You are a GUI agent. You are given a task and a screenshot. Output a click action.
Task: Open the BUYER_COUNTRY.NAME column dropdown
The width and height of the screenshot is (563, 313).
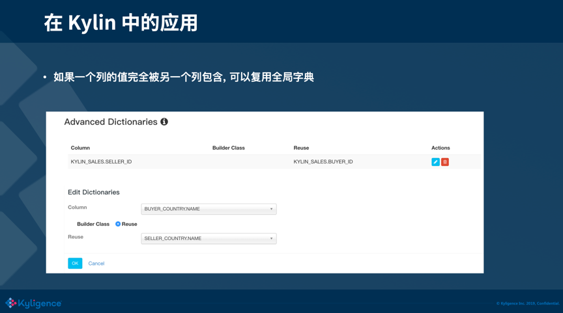pyautogui.click(x=209, y=209)
